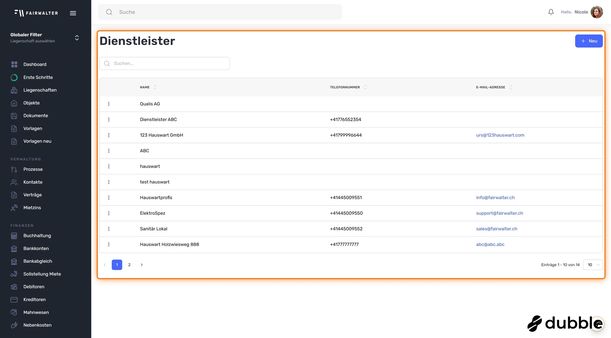611x338 pixels.
Task: Open Erste Schritte in the sidebar
Action: [x=38, y=77]
